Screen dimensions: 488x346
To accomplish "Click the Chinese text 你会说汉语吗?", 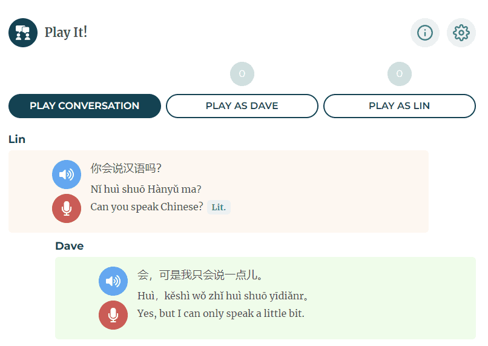I will [126, 168].
